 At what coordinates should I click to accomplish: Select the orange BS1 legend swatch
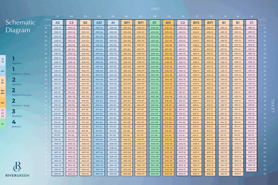point(3,103)
